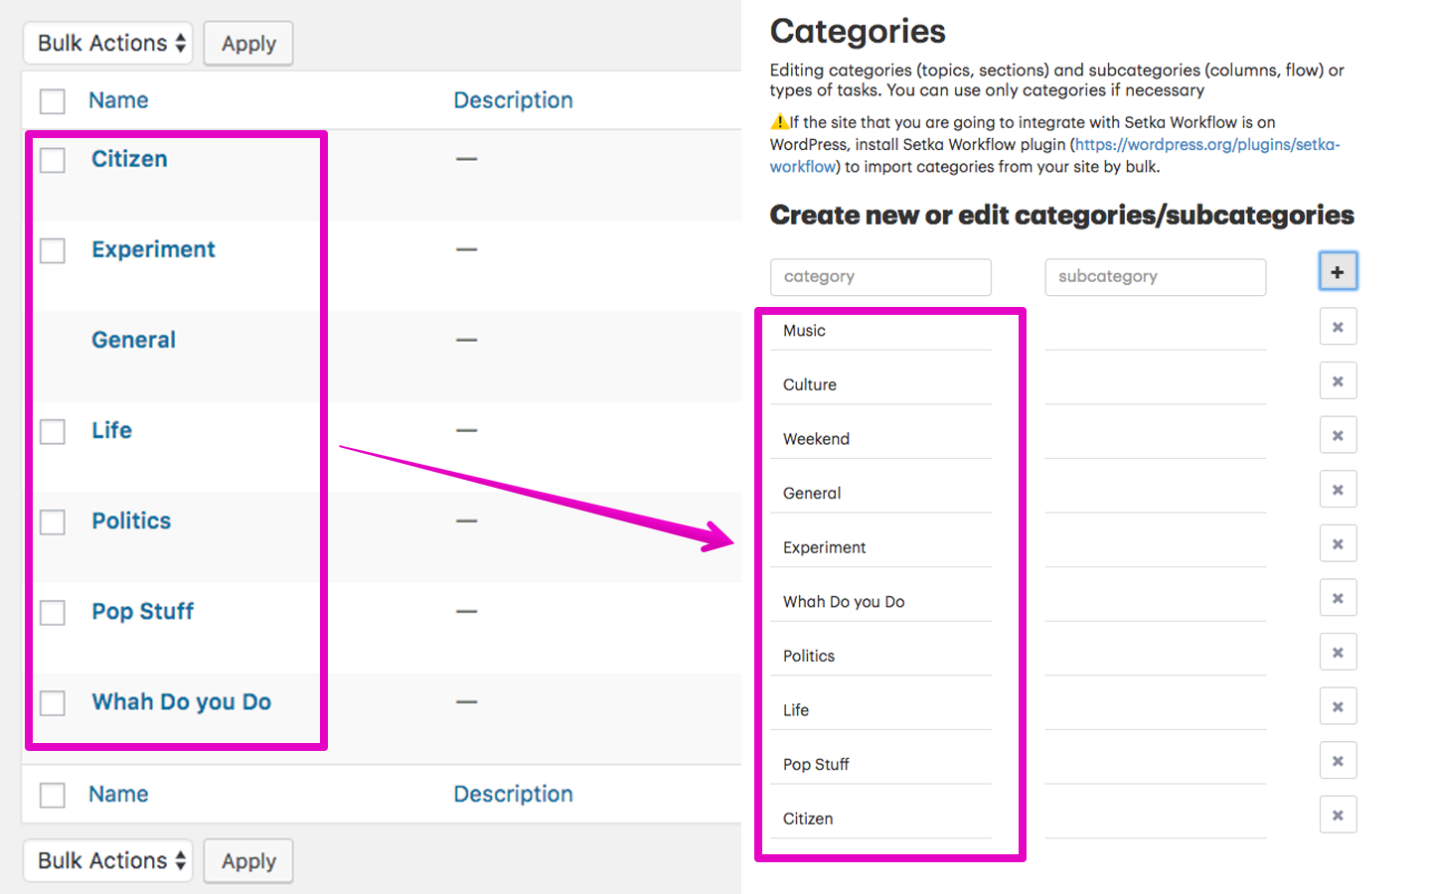This screenshot has height=894, width=1431.
Task: Delete the Culture category with its x icon
Action: click(x=1338, y=381)
